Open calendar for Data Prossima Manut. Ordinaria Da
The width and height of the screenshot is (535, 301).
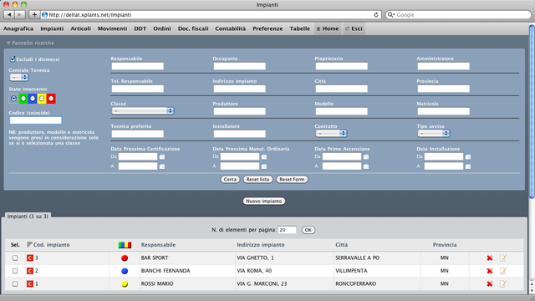264,156
